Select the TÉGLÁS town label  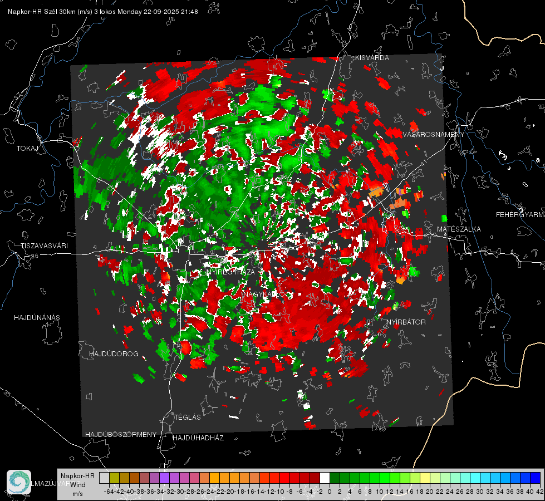(x=188, y=417)
